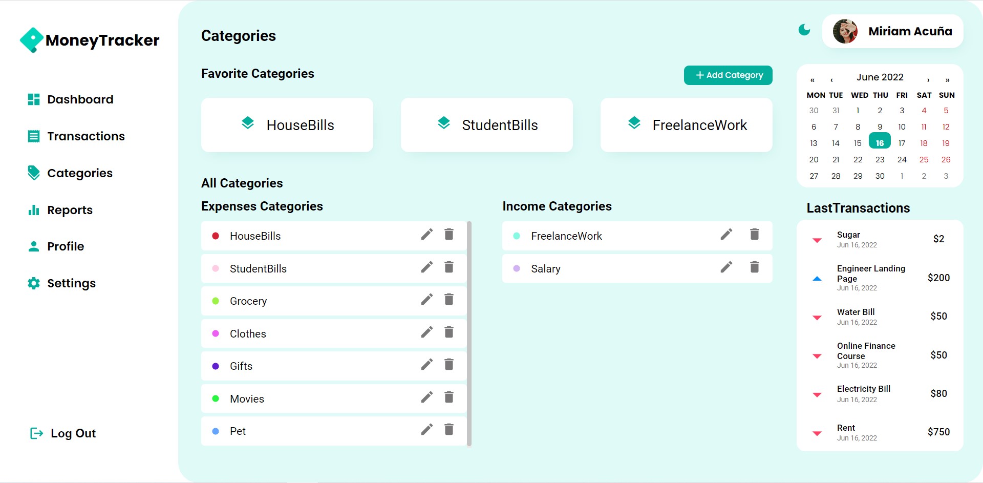The image size is (983, 483).
Task: Click the red HouseBills color dot
Action: 216,236
